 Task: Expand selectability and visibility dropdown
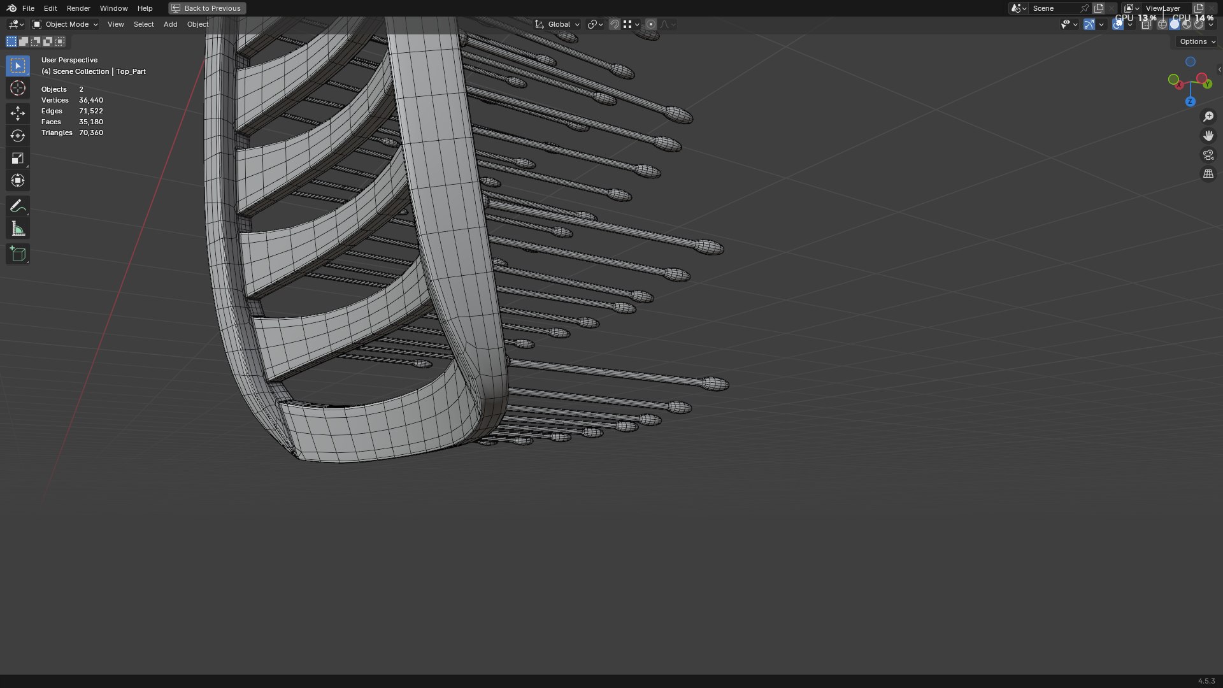pos(1069,24)
